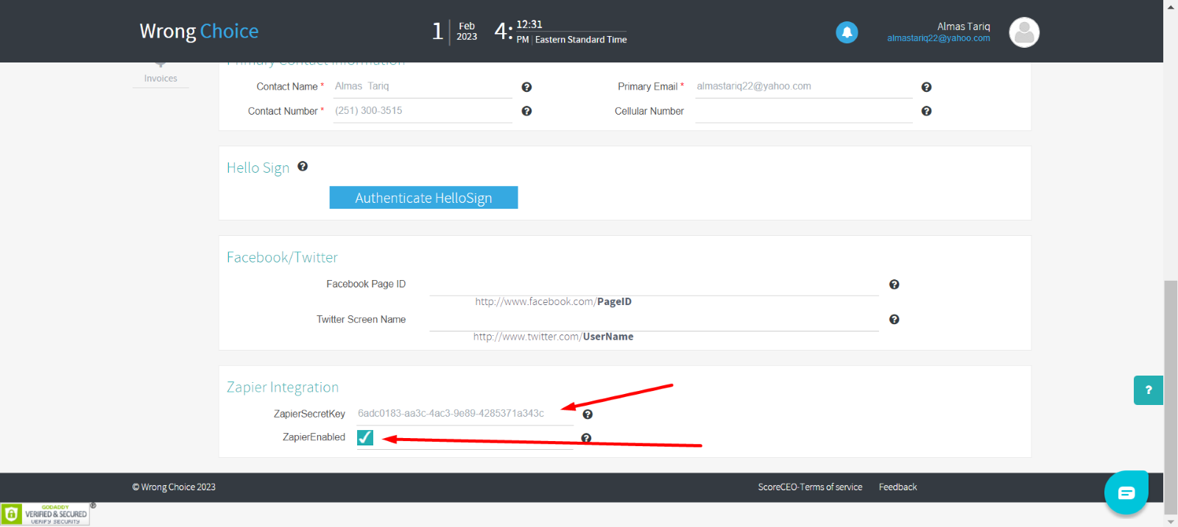Screen dimensions: 1178x527
Task: Click the Hello Sign section heading
Action: [x=258, y=168]
